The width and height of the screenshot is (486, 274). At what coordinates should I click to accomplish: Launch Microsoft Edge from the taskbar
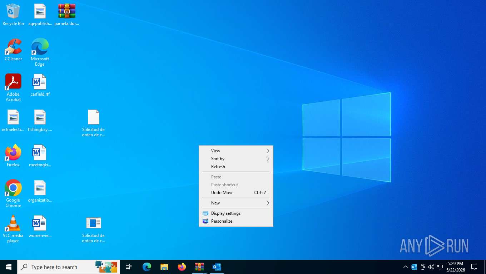[147, 267]
